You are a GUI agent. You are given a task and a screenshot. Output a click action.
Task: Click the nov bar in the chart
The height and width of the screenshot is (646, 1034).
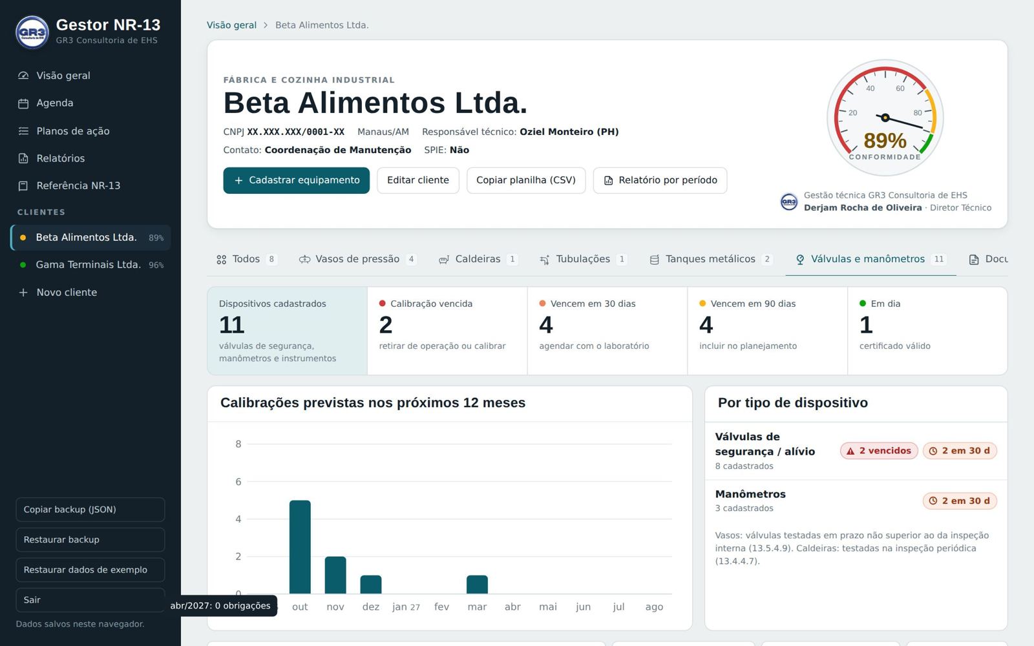click(x=335, y=576)
